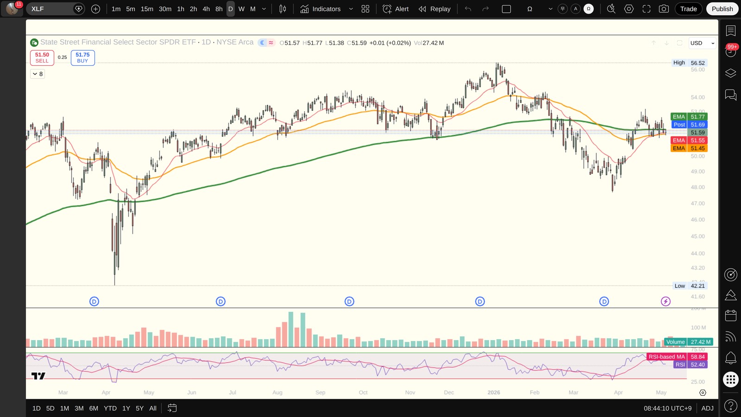Click the 51.75 BUY button
Viewport: 741px width, 417px height.
pyautogui.click(x=83, y=57)
